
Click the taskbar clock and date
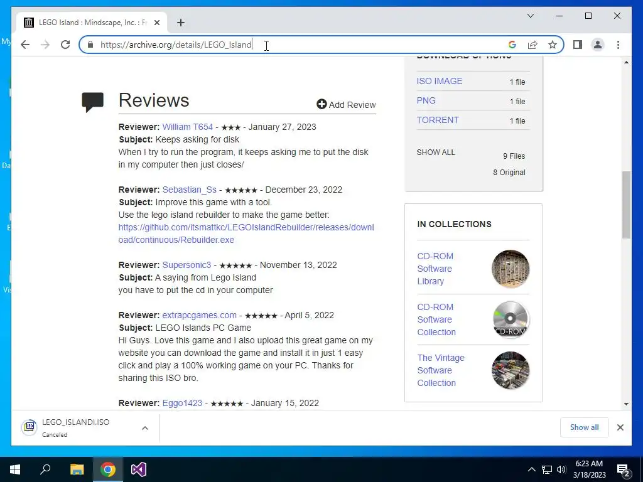pos(589,469)
